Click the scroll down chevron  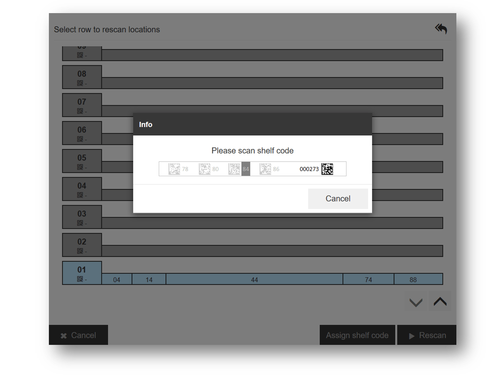[x=416, y=302]
